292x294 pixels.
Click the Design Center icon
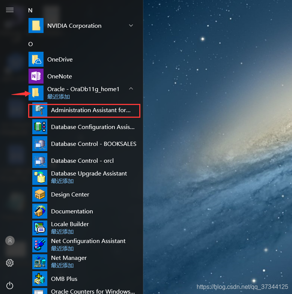[40, 194]
